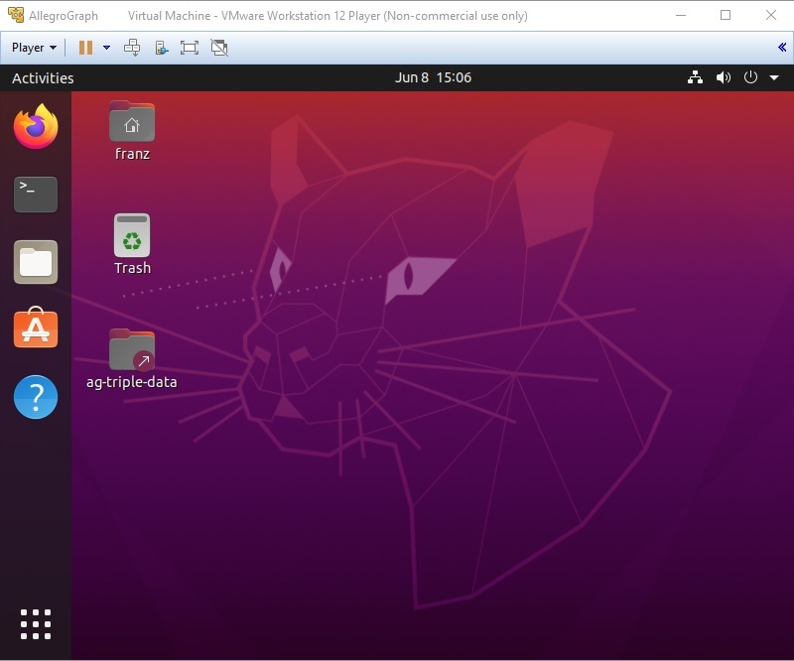Open the calendar by clicking Jun 8
Viewport: 794px width, 661px height.
pyautogui.click(x=432, y=77)
